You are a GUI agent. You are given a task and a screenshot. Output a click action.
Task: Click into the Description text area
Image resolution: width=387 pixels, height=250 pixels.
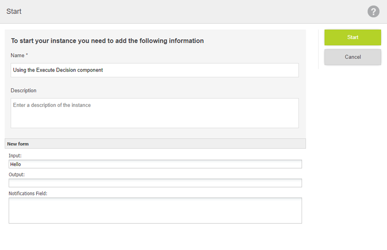pos(154,113)
